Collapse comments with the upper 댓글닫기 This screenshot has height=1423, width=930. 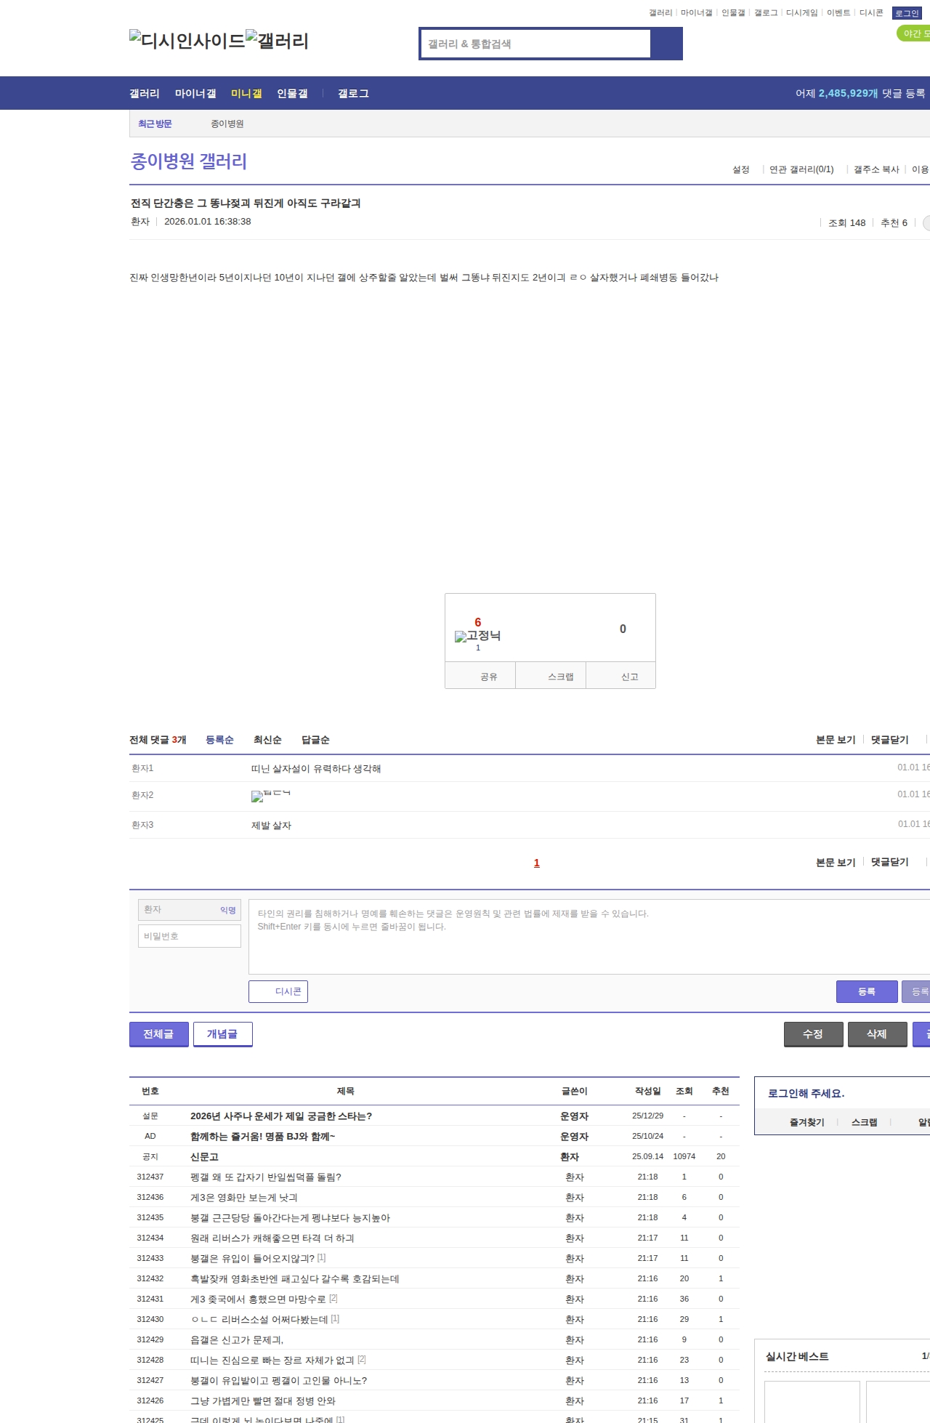(x=889, y=740)
